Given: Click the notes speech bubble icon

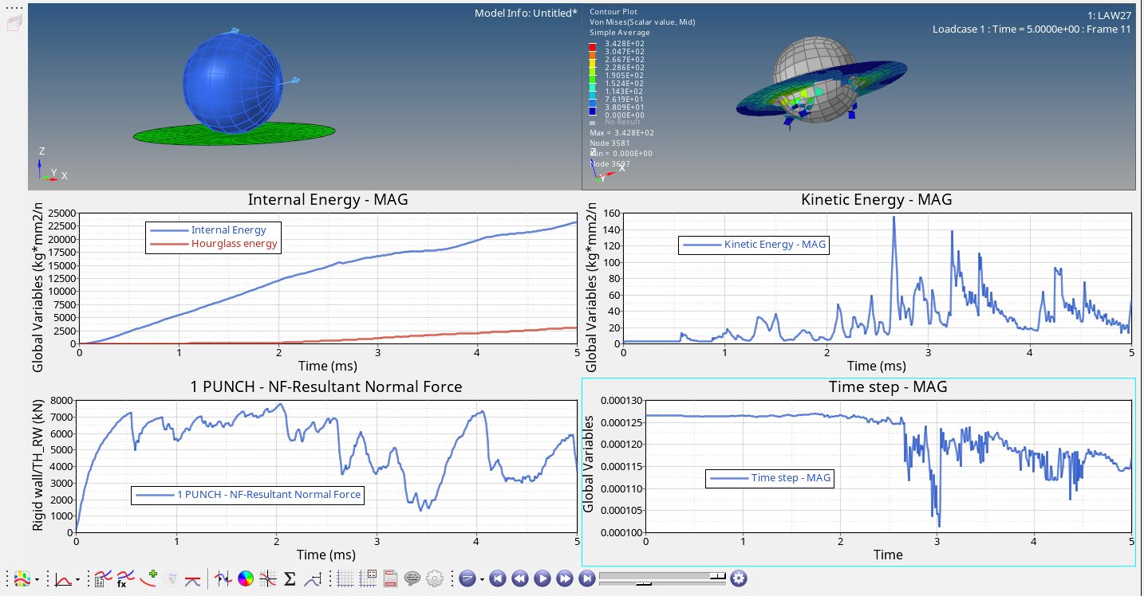Looking at the screenshot, I should pos(412,579).
